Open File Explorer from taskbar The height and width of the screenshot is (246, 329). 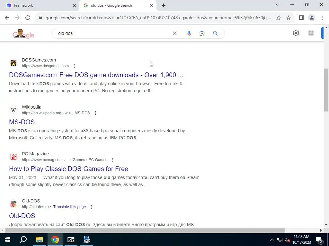(39, 240)
